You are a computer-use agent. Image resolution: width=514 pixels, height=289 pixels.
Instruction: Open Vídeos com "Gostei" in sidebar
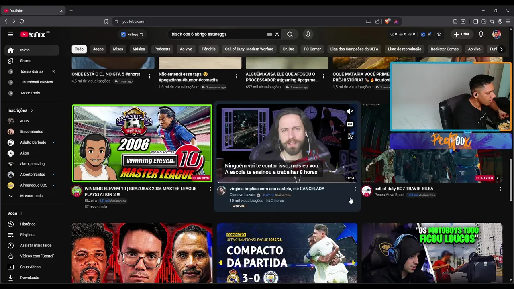(x=31, y=256)
